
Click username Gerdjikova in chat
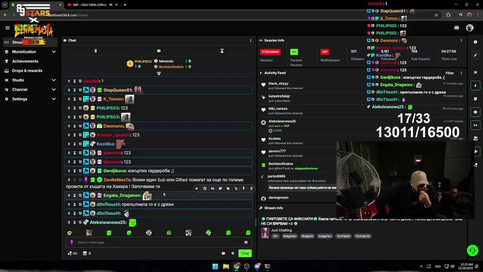click(x=114, y=171)
